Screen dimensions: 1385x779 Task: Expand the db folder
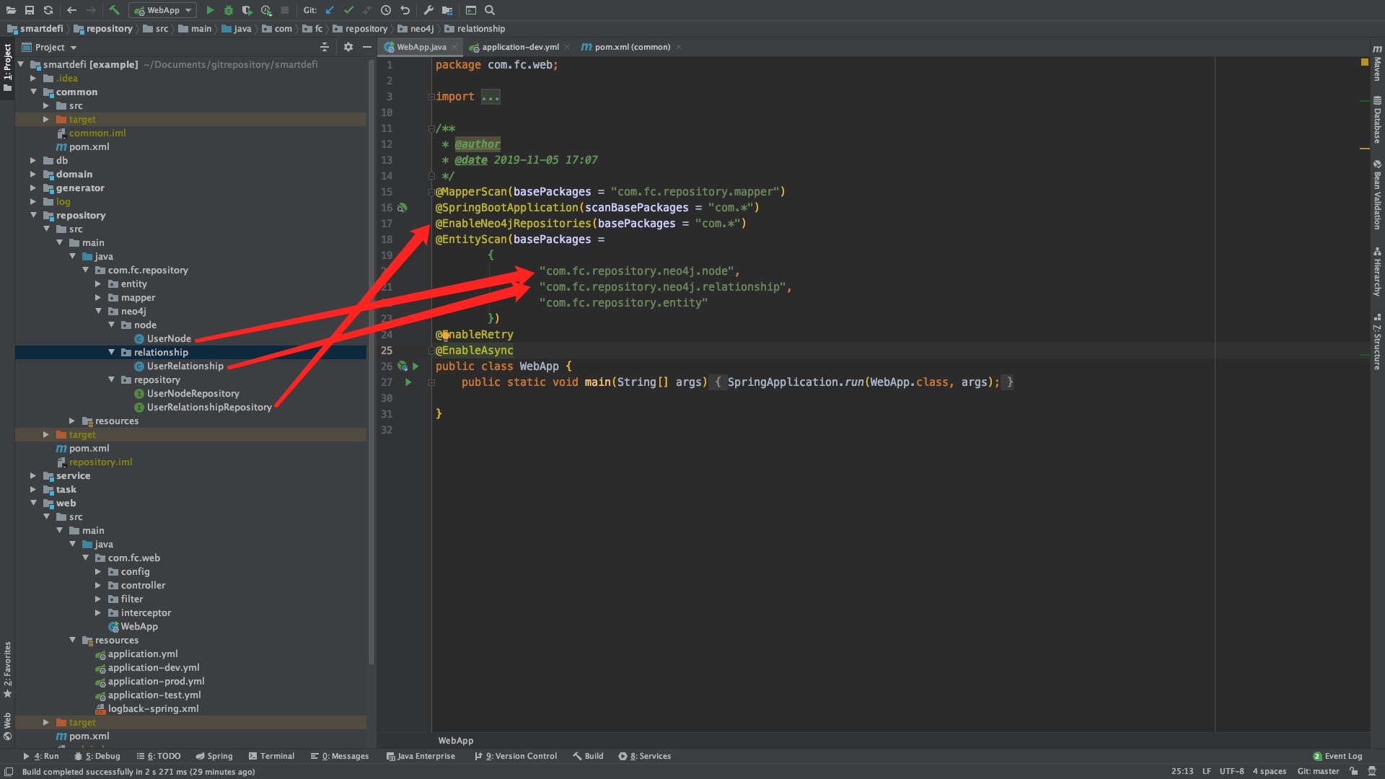click(x=33, y=160)
